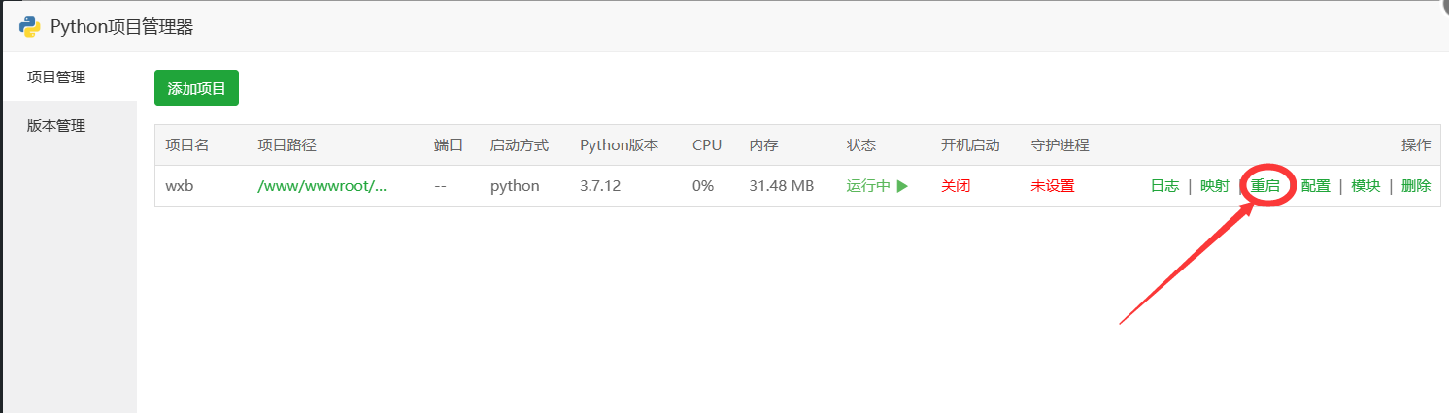Open 映射 for the wxb project
The image size is (1449, 413).
1215,186
